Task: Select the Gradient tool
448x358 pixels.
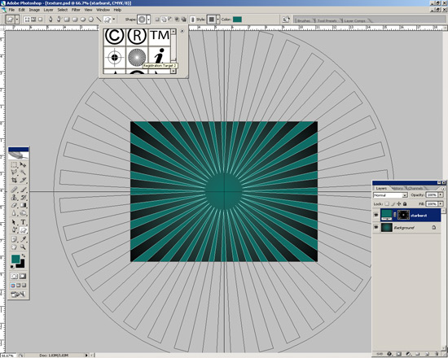Action: click(x=23, y=205)
